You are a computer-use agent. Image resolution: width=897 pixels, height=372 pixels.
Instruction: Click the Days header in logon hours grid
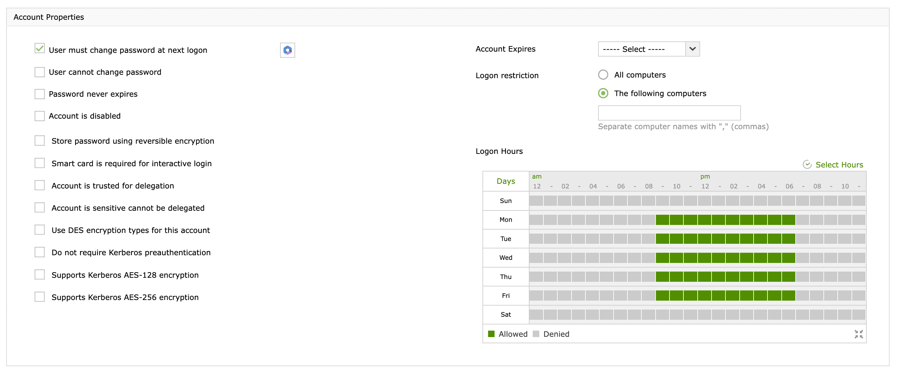(x=506, y=181)
